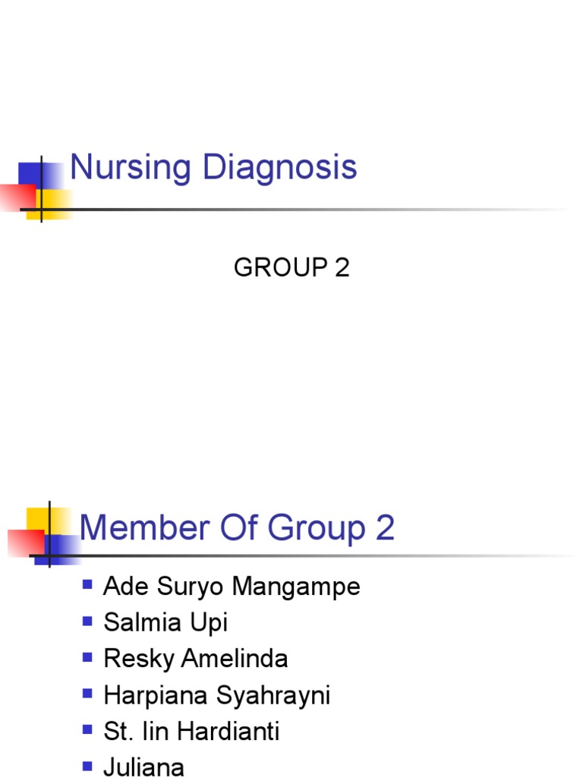Click the bullet beside Harpiana Syahrayni
The height and width of the screenshot is (778, 583).
click(87, 694)
